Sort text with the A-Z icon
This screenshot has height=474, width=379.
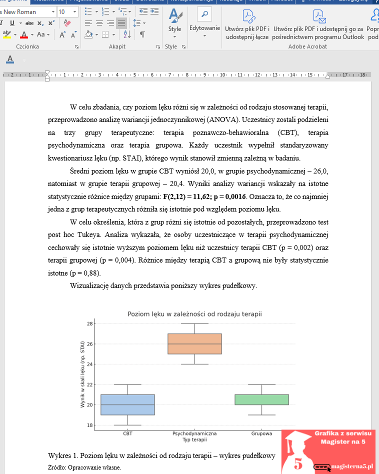click(127, 34)
